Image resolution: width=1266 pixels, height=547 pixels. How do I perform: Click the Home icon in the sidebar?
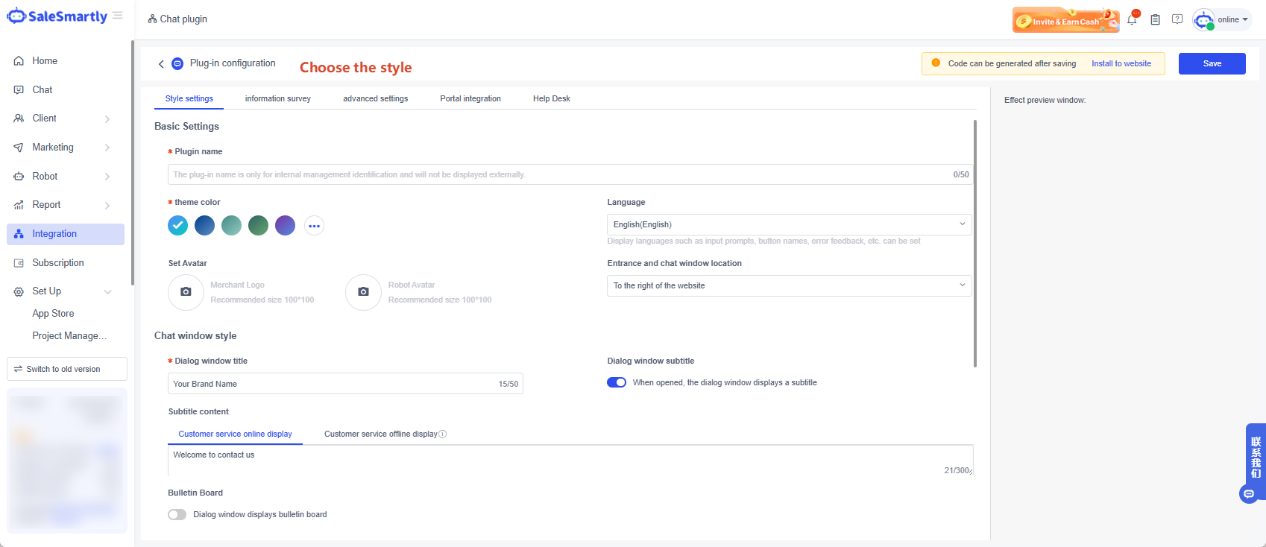(19, 61)
